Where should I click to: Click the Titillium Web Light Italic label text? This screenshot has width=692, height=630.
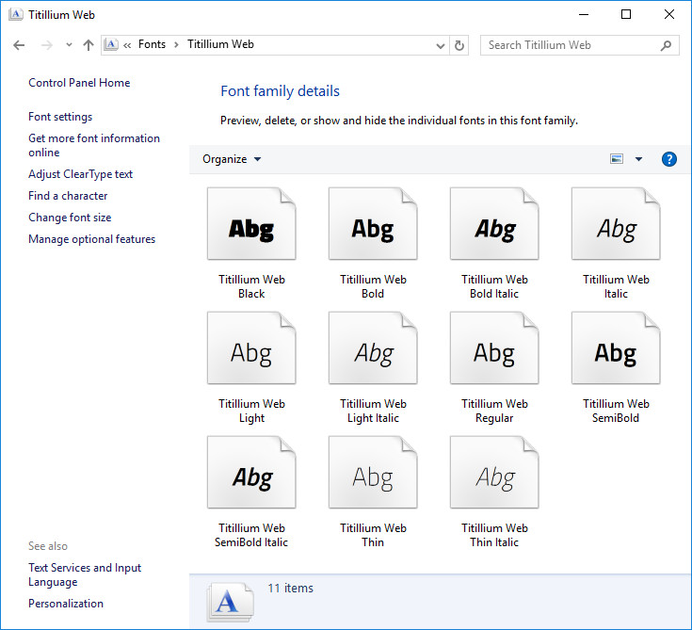(373, 411)
